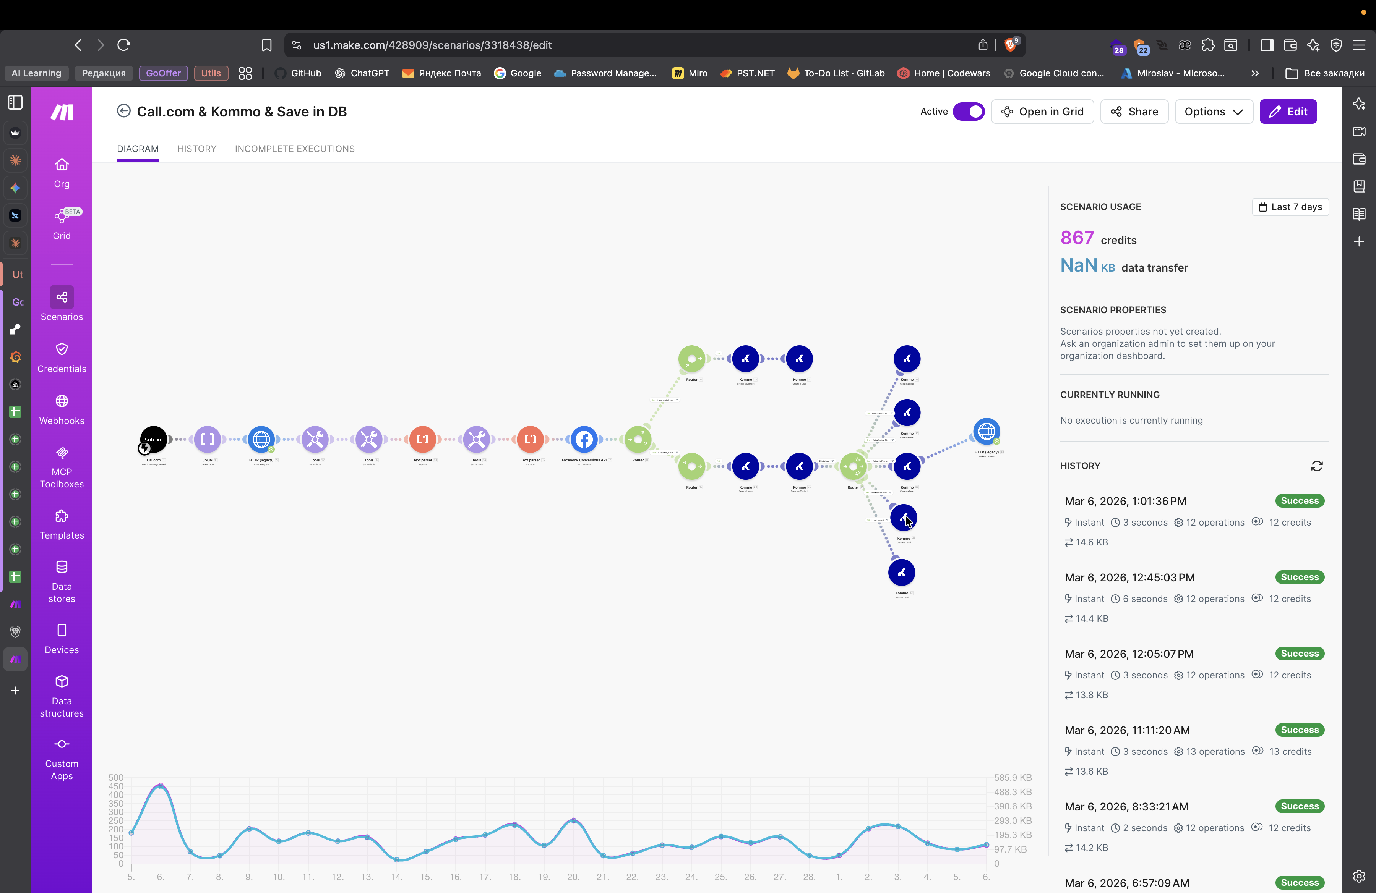Viewport: 1376px width, 893px height.
Task: Click the Cal.com trigger module
Action: click(x=153, y=440)
